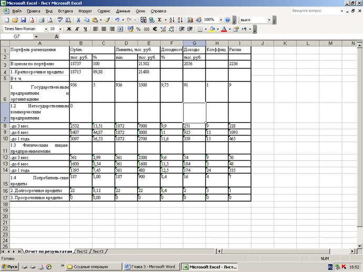This screenshot has width=363, height=272.
Task: Open the zoom 100% dropdown
Action: (221, 20)
